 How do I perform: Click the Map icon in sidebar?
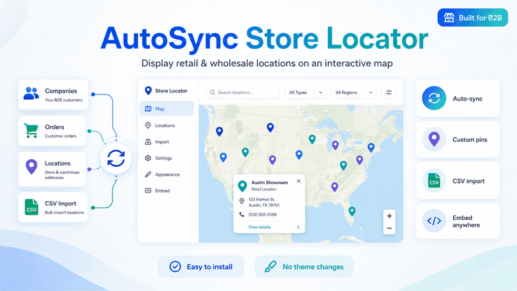coord(148,109)
